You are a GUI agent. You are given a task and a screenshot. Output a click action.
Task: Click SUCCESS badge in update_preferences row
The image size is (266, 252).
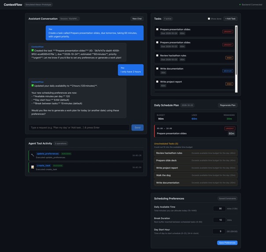tap(66, 153)
